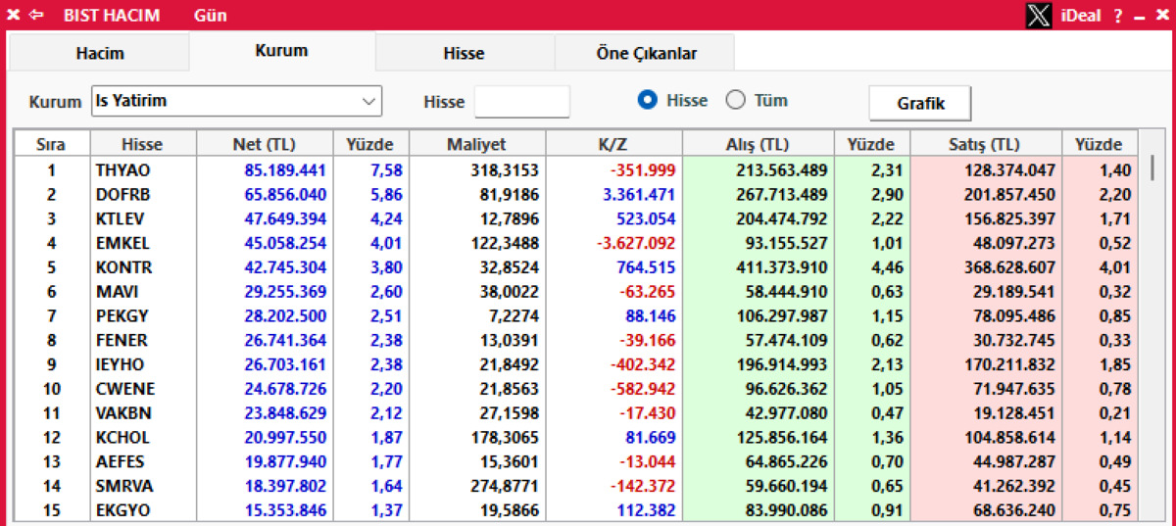
Task: Click net value 65.856.040
Action: coord(285,195)
